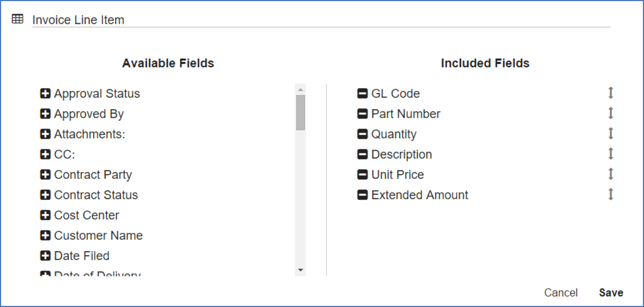Viewport: 644px width, 307px height.
Task: Click the reorder arrow for Part Number
Action: pos(610,113)
